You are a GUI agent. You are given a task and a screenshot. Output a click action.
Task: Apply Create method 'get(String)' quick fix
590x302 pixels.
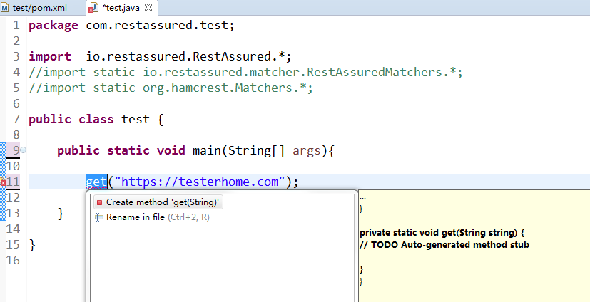click(x=158, y=202)
